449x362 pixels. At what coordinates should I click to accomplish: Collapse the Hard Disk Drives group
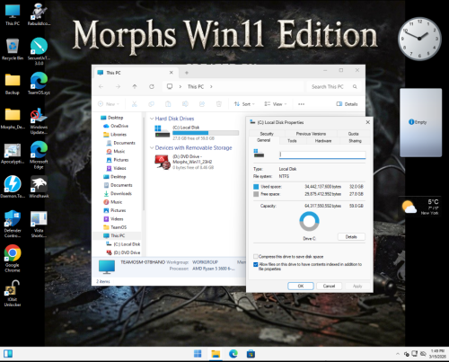point(152,119)
